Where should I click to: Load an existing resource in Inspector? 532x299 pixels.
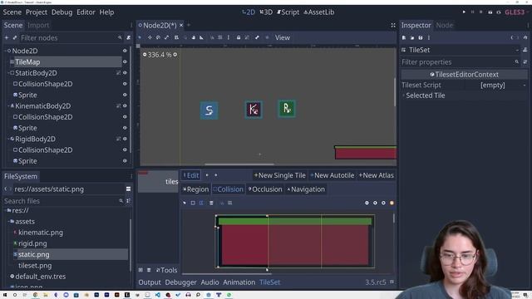pos(412,37)
